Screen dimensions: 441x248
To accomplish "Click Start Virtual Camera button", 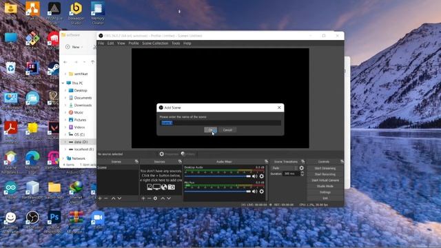I will pyautogui.click(x=325, y=180).
